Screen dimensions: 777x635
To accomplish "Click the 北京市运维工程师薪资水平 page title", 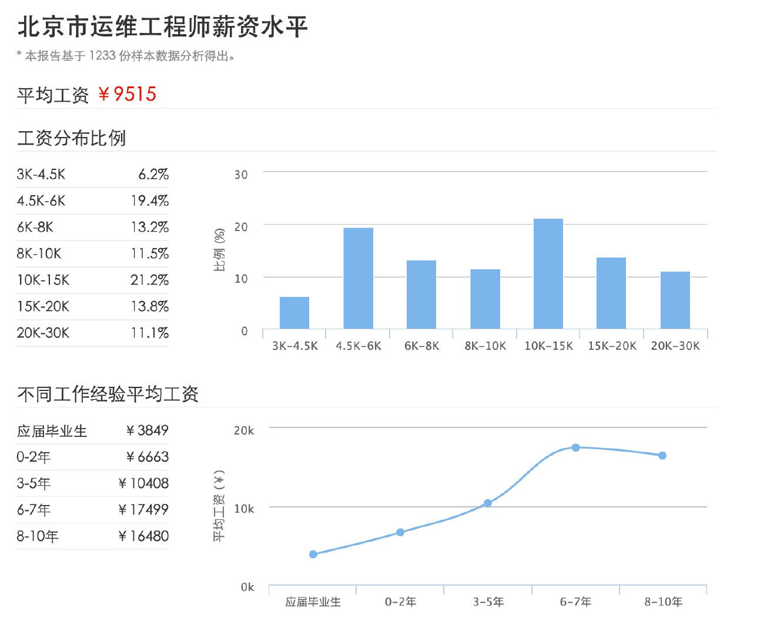I will (162, 27).
